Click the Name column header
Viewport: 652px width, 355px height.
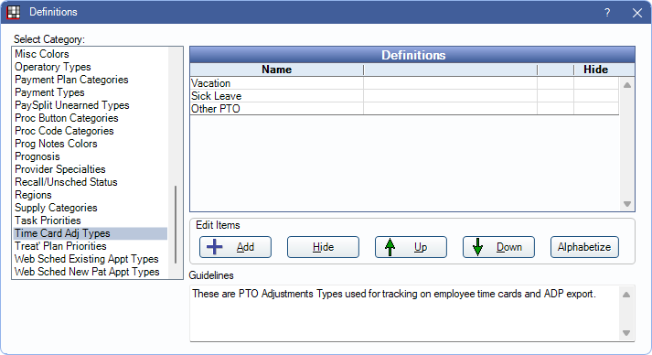pyautogui.click(x=277, y=70)
